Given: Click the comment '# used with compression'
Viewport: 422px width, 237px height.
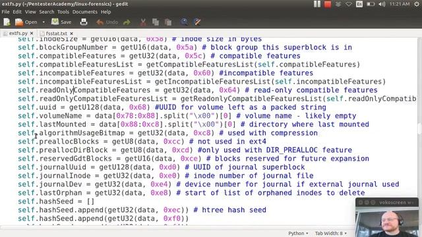Looking at the screenshot, I should 268,133.
